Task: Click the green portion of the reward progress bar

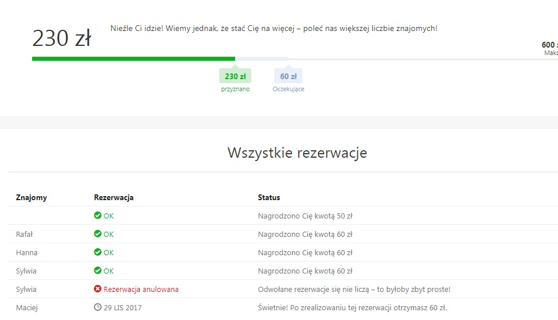Action: 134,58
